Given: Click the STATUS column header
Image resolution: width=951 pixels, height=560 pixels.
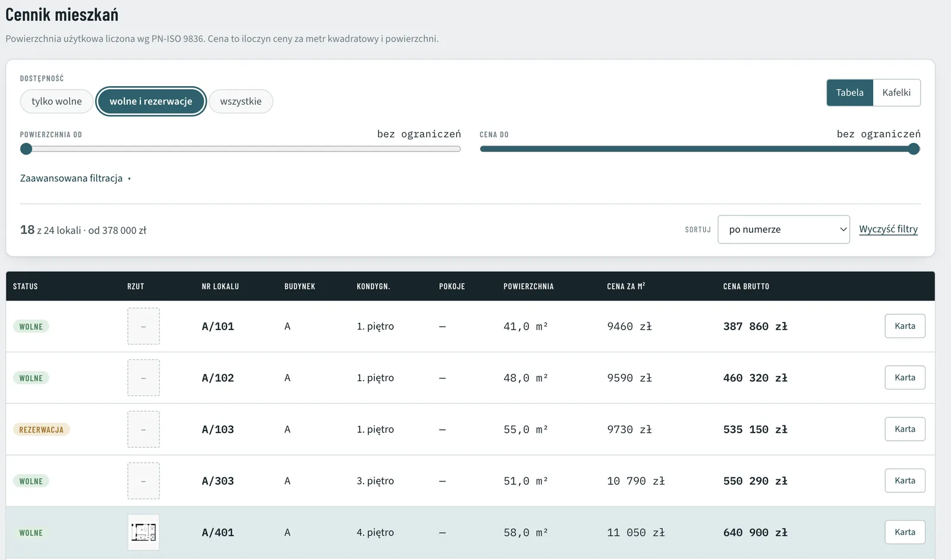Looking at the screenshot, I should point(26,286).
